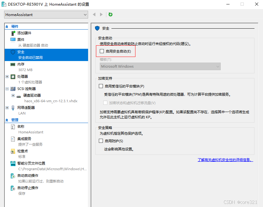263x207 pixels.
Task: Enable the 启用安全启动(E) checkbox
Action: pos(102,51)
